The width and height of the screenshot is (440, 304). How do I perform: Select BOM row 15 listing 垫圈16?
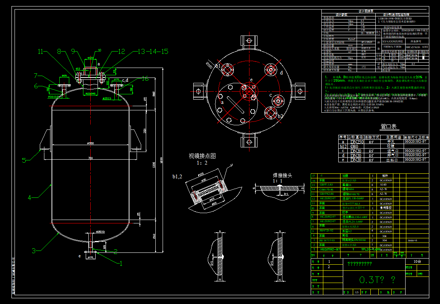(x=346, y=185)
